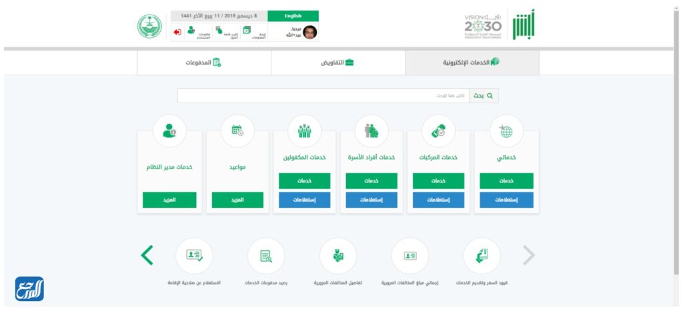The image size is (683, 311).
Task: Click the green left carousel arrow
Action: tap(147, 255)
